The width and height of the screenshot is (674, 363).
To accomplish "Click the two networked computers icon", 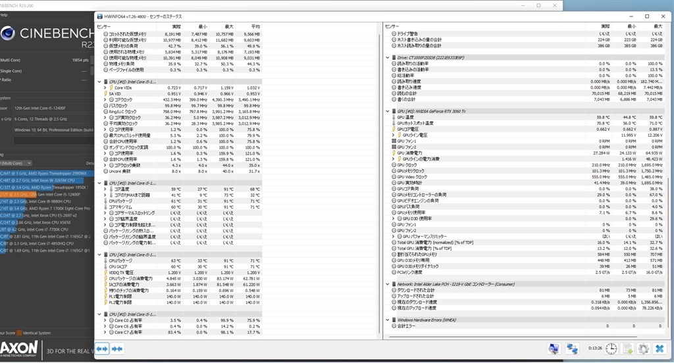I will (x=572, y=349).
